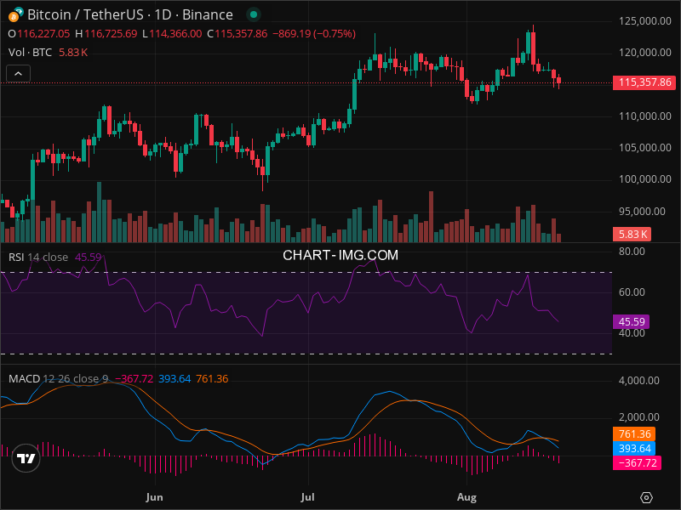681x510 pixels.
Task: Click the 60.00 RSI axis label
Action: point(632,292)
